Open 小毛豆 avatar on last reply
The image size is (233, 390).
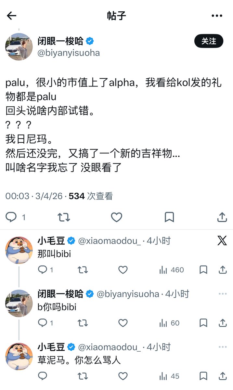(x=19, y=356)
